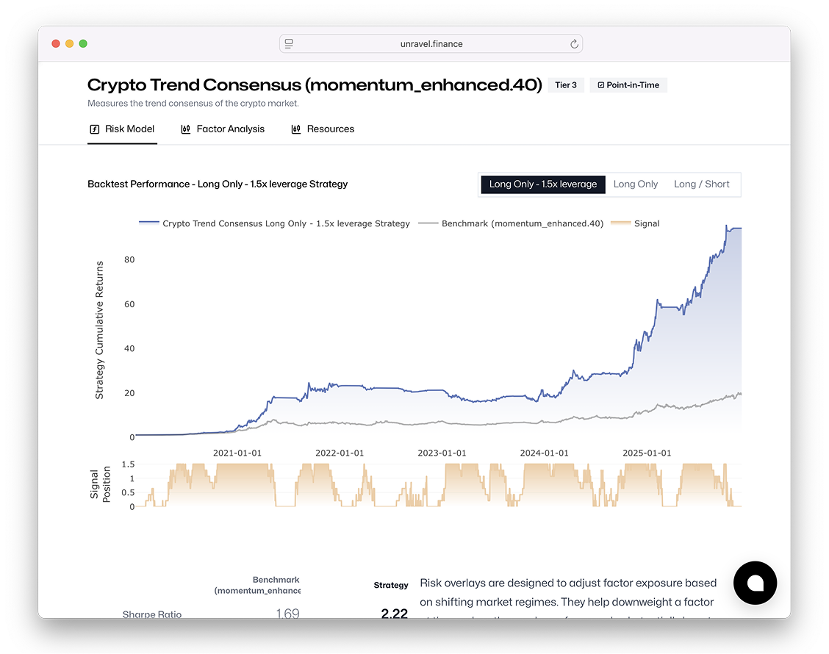Open the chat support bubble
This screenshot has width=829, height=654.
click(x=755, y=583)
